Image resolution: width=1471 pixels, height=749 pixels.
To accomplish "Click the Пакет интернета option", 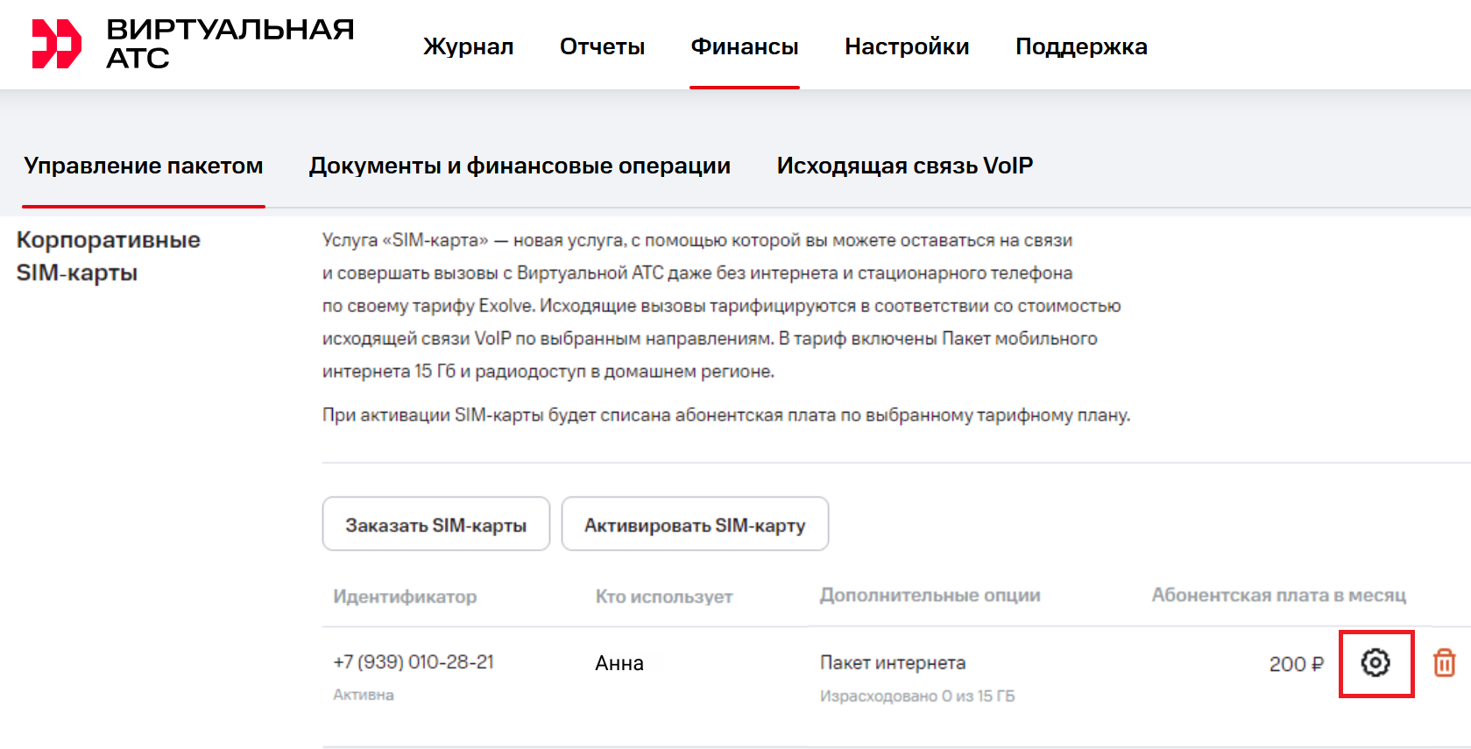I will pyautogui.click(x=893, y=663).
